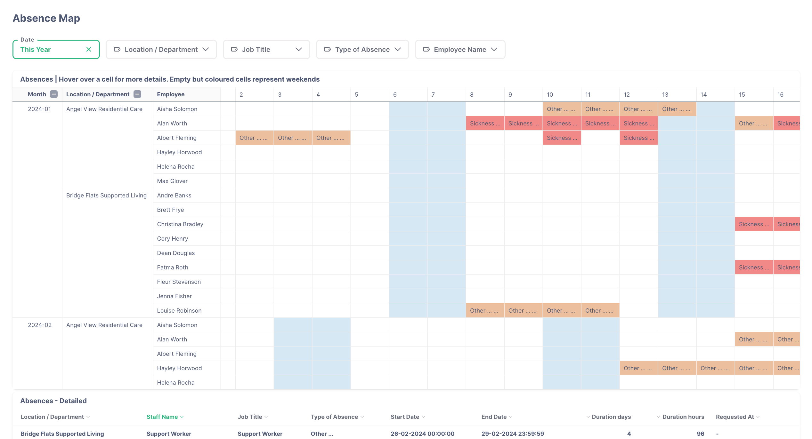Screen dimensions: 812x439
Task: Clear the "This Year" date filter
Action: click(x=89, y=49)
